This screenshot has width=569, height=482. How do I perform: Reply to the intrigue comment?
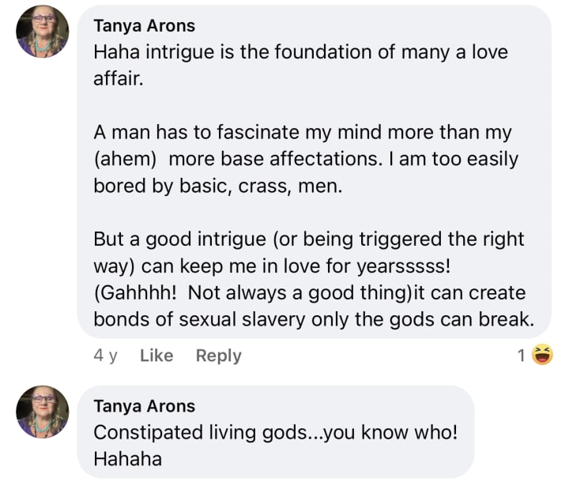click(x=218, y=356)
